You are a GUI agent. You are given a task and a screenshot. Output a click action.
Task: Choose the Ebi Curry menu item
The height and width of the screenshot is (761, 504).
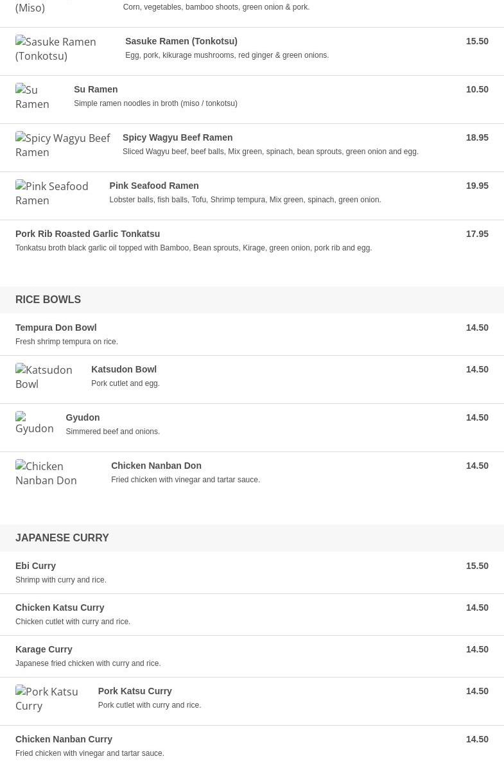[35, 566]
